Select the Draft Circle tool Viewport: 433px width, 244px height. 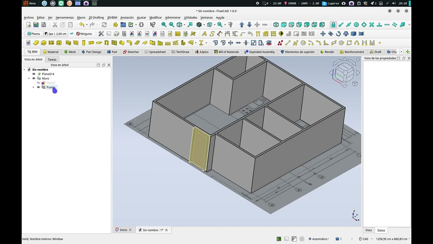point(303,43)
